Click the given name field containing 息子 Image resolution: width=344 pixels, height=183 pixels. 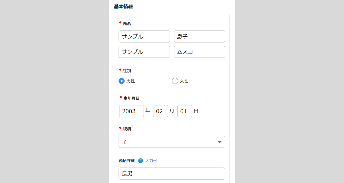(x=199, y=36)
